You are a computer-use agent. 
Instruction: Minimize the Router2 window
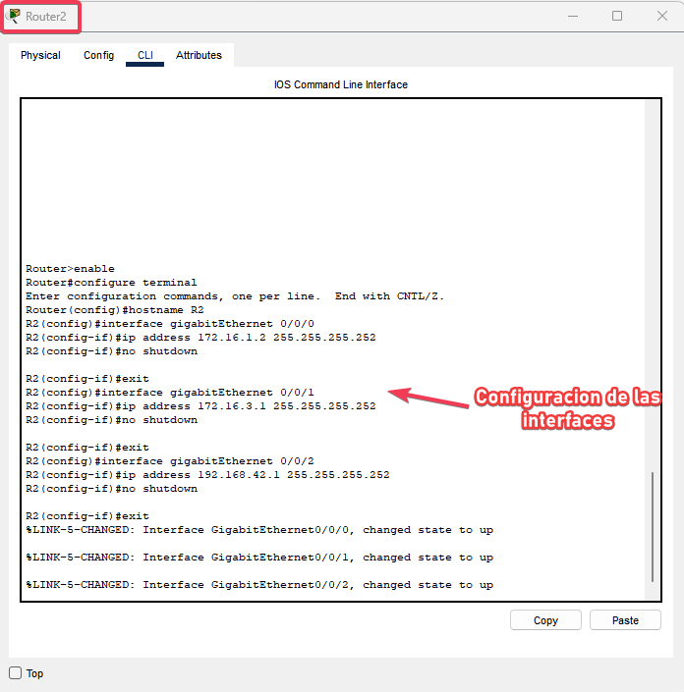pyautogui.click(x=571, y=16)
